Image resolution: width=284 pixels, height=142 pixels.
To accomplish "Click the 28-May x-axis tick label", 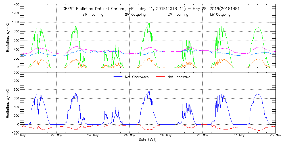I will [275, 135].
